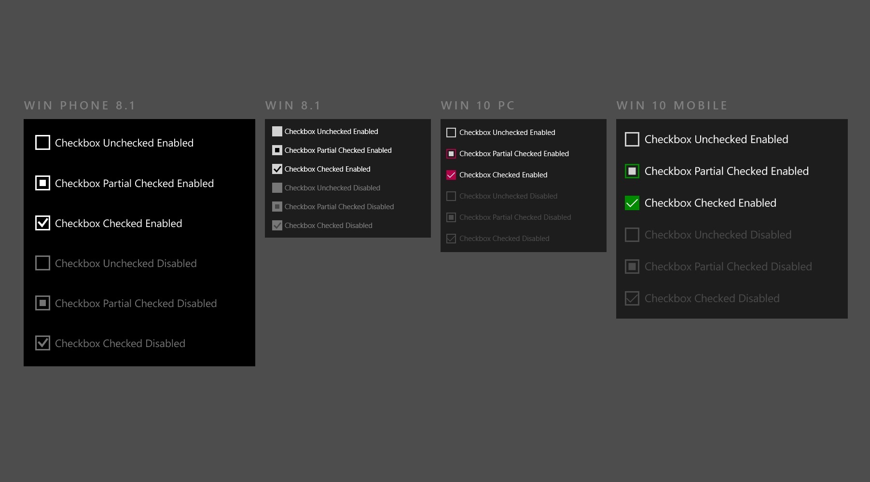Click 'Checkbox Partial Checked Disabled' label in Win 8.1
870x482 pixels.
click(x=339, y=207)
